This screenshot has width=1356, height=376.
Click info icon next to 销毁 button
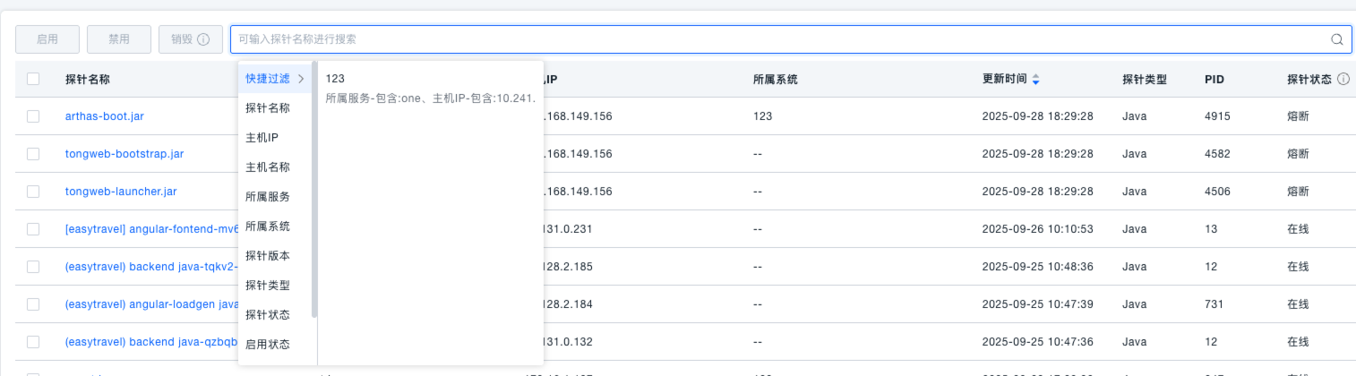click(x=203, y=39)
